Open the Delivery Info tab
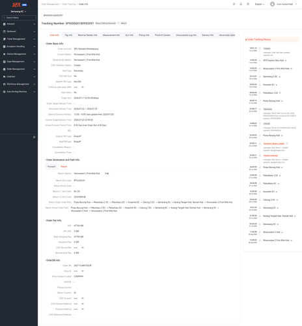The height and width of the screenshot is (326, 302). 208,35
